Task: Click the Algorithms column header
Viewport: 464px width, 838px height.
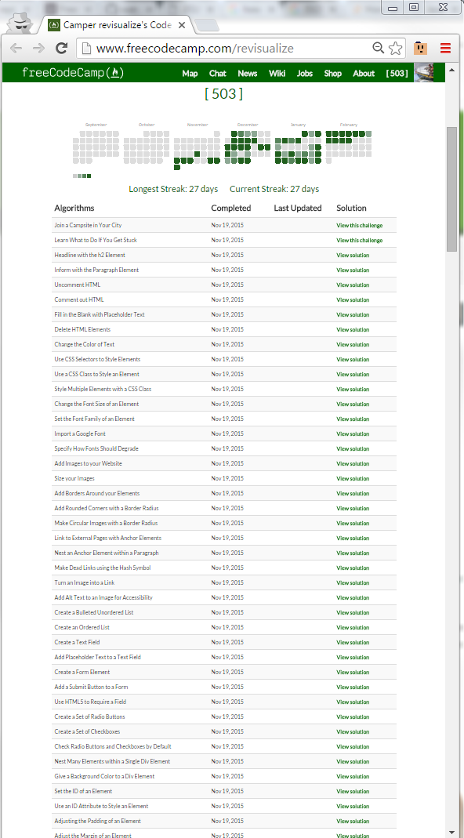Action: pos(74,209)
